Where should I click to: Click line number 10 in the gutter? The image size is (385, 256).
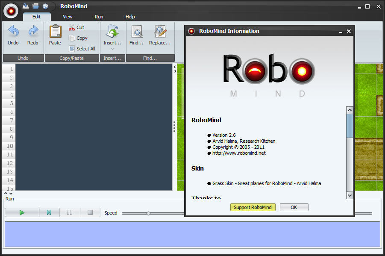click(x=10, y=146)
